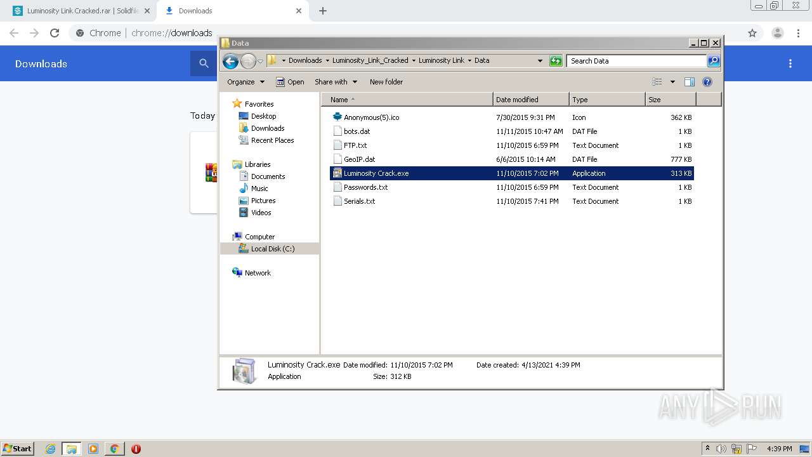812x457 pixels.
Task: Click Luminosity Link breadcrumb
Action: 442,61
